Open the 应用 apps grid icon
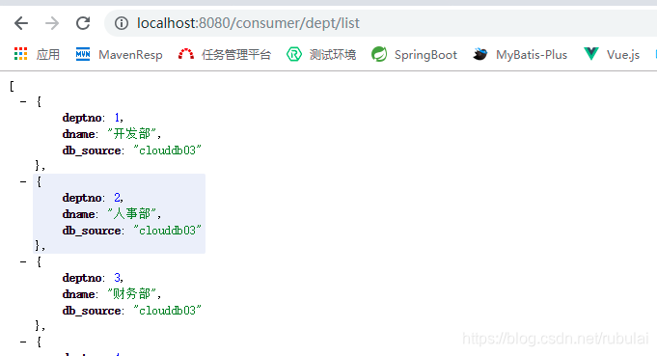 pyautogui.click(x=20, y=54)
